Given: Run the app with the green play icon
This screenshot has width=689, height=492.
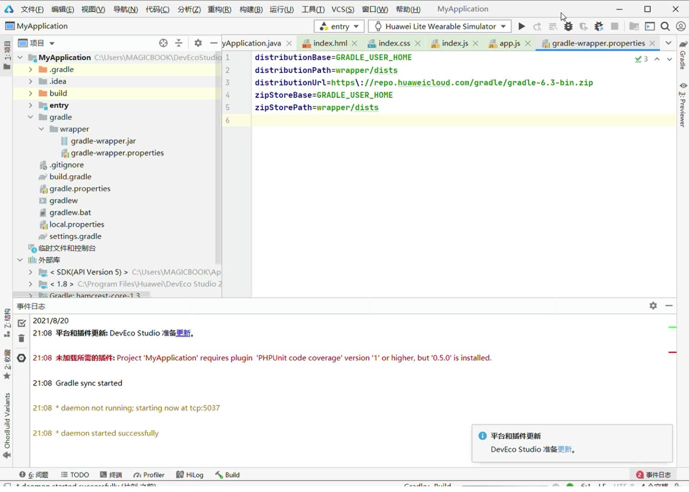Looking at the screenshot, I should [521, 26].
